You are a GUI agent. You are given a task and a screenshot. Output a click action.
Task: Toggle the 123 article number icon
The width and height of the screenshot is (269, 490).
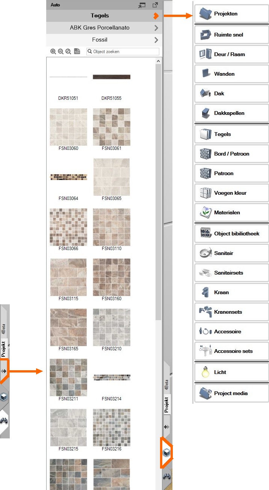click(x=77, y=52)
